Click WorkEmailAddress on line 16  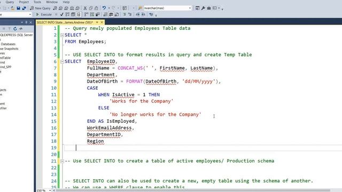pos(109,128)
